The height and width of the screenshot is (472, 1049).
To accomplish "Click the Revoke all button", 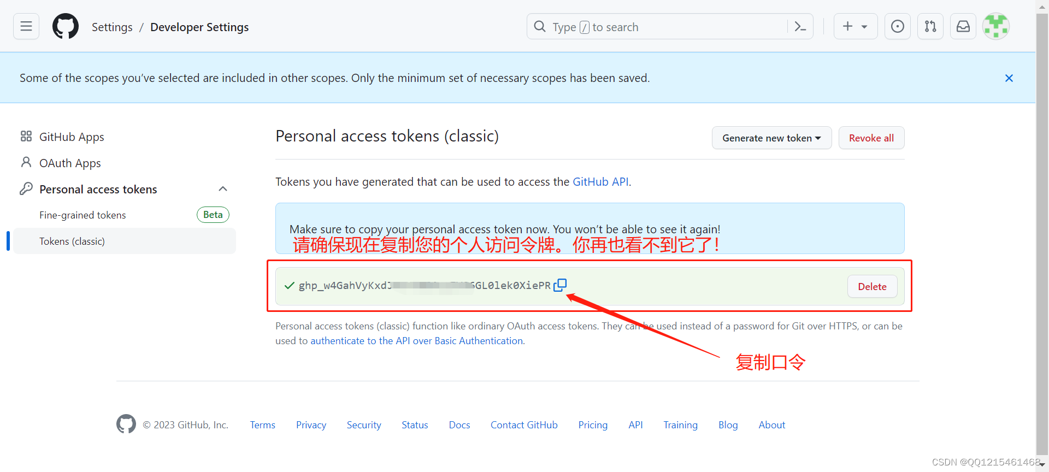I will 871,138.
